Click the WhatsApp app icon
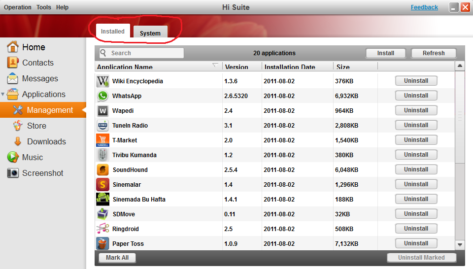 (x=102, y=96)
